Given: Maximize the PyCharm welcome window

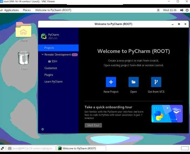Looking at the screenshot, I should coord(179,24).
